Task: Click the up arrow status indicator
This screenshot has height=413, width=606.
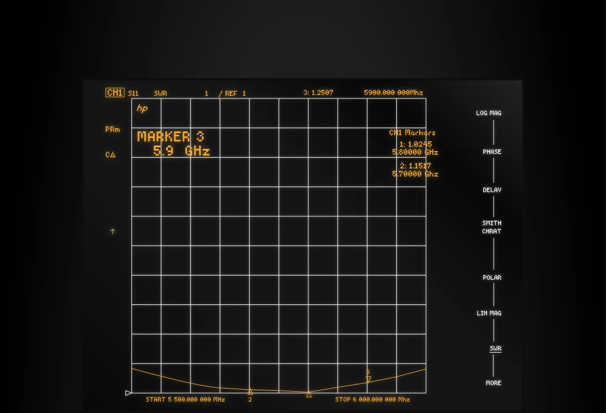Action: pos(112,231)
